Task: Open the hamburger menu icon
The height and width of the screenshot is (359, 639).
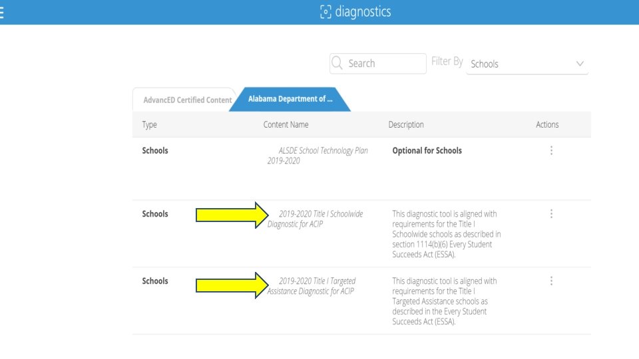Action: [x=3, y=12]
